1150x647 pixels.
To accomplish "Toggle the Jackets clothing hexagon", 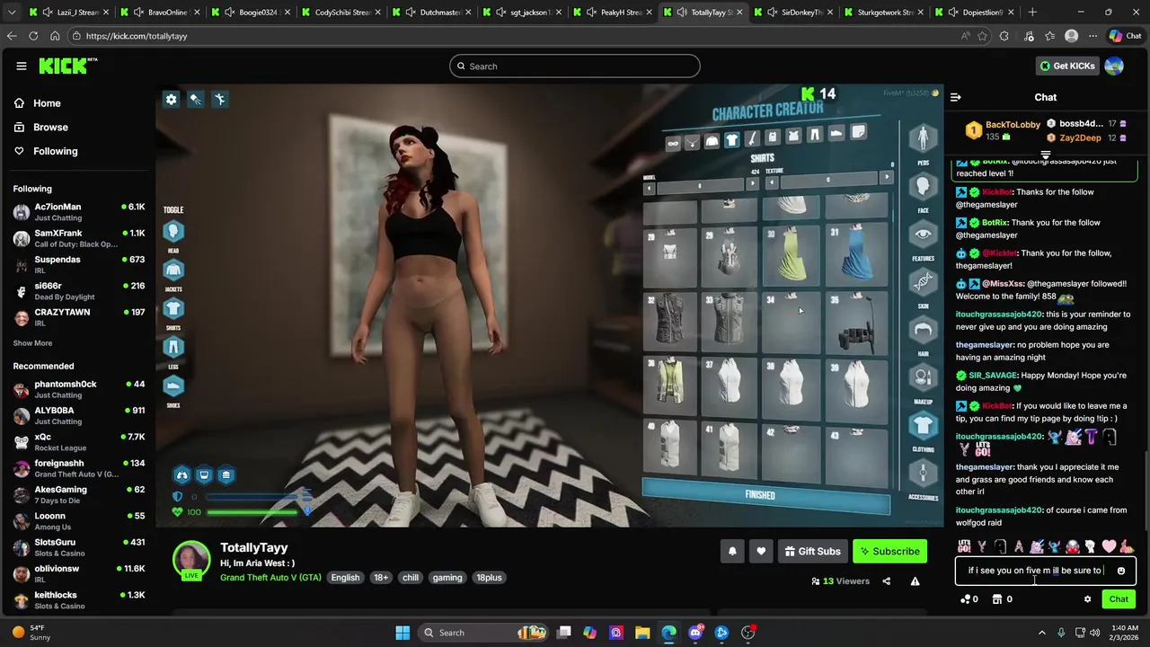I will pyautogui.click(x=173, y=270).
